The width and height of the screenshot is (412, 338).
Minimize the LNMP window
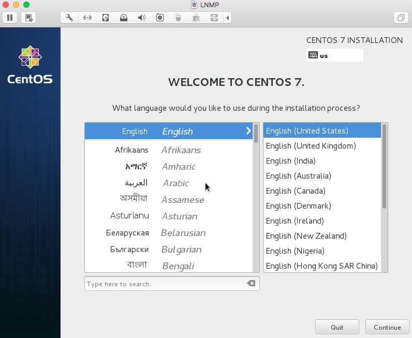point(16,5)
